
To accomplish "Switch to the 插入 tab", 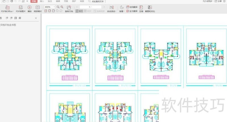I will pos(42,1).
